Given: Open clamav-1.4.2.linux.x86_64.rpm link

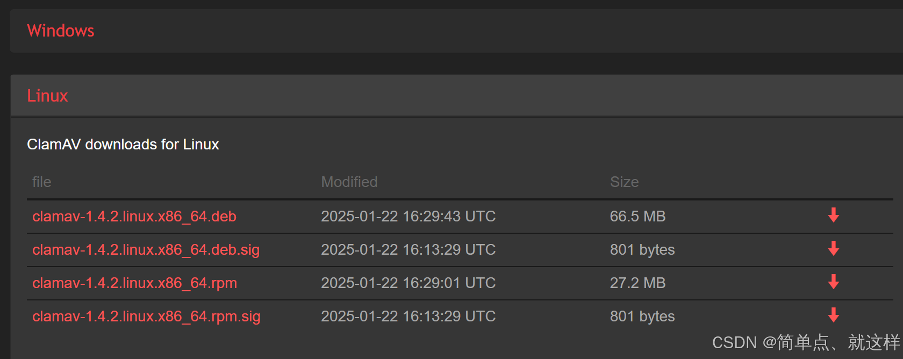Looking at the screenshot, I should click(134, 283).
